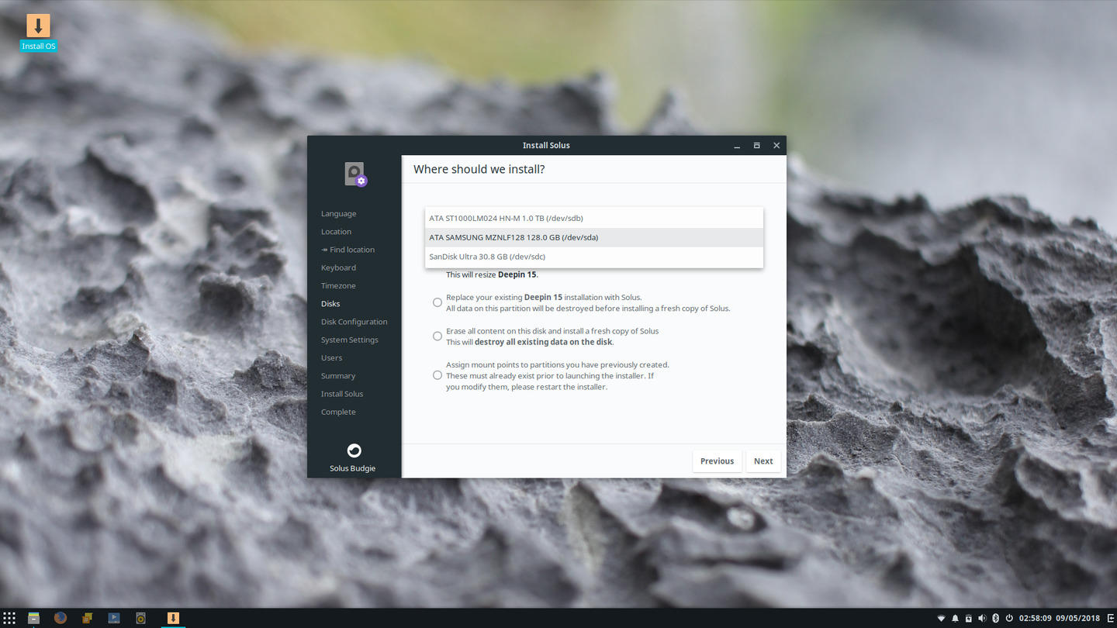Click the Keyboard step in sidebar
This screenshot has height=628, width=1117.
(339, 267)
